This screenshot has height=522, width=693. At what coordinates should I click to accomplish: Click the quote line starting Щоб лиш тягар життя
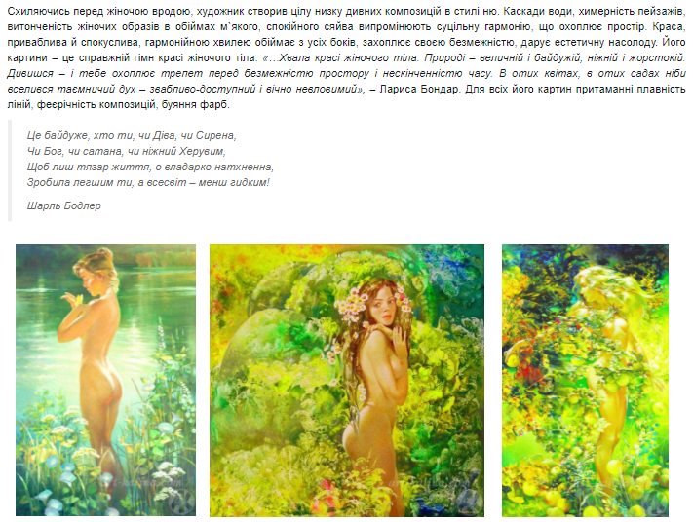pos(150,167)
